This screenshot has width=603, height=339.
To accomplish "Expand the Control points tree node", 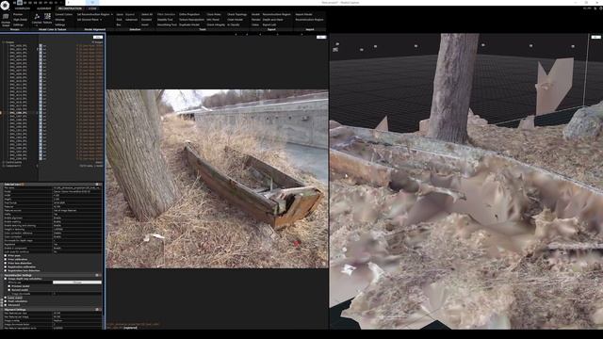I will (4, 162).
